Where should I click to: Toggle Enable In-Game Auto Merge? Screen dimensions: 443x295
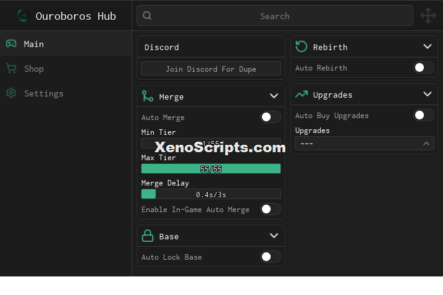tap(271, 209)
